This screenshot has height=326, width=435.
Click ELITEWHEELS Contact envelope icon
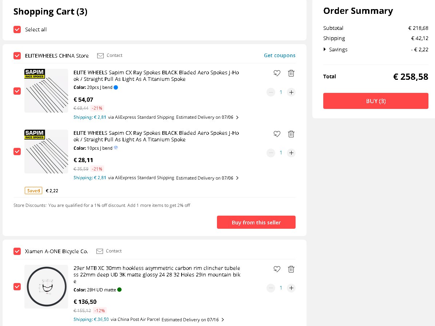pyautogui.click(x=100, y=55)
